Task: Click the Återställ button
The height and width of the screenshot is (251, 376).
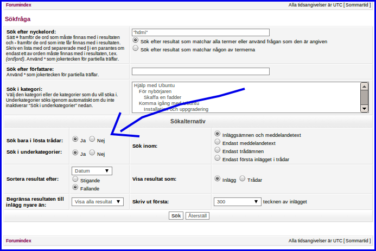Action: (197, 216)
